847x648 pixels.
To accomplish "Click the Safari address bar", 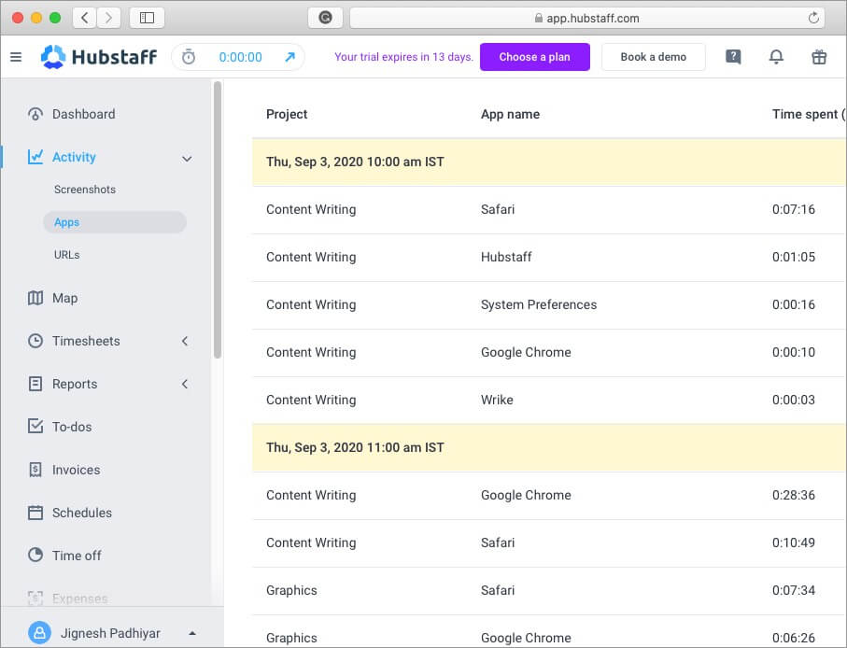I will click(587, 18).
